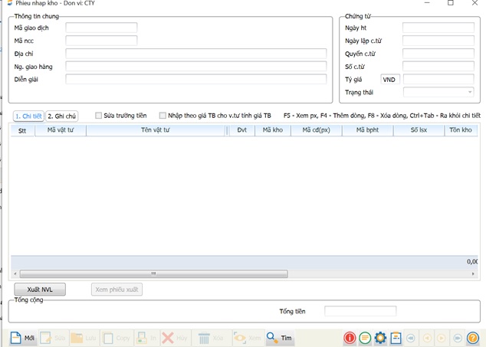Click the Ngày ht date field

[x=438, y=28]
